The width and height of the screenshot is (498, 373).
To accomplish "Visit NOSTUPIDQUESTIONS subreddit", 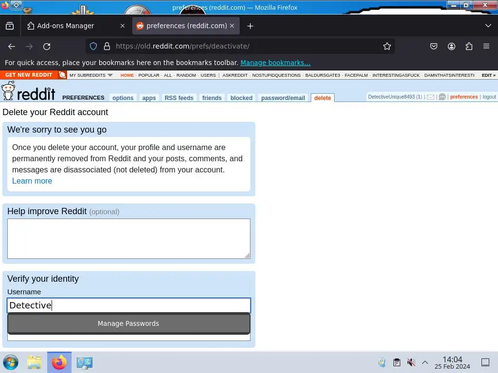I will (276, 75).
